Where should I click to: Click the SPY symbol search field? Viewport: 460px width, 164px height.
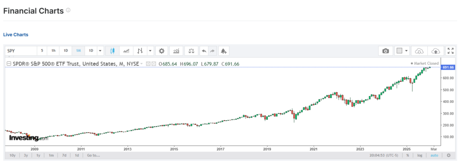click(x=22, y=51)
